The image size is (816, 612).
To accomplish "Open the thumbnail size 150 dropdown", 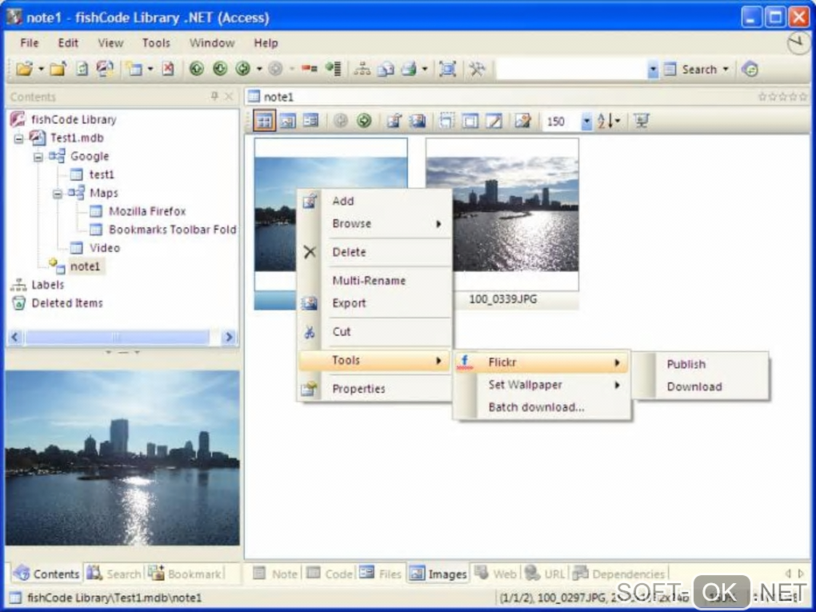I will (586, 122).
